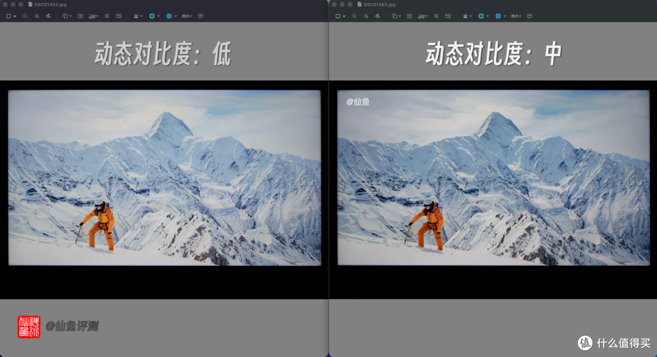This screenshot has height=357, width=657.
Task: Select Draw tool in DSC01453.jpg window
Action: click(378, 16)
